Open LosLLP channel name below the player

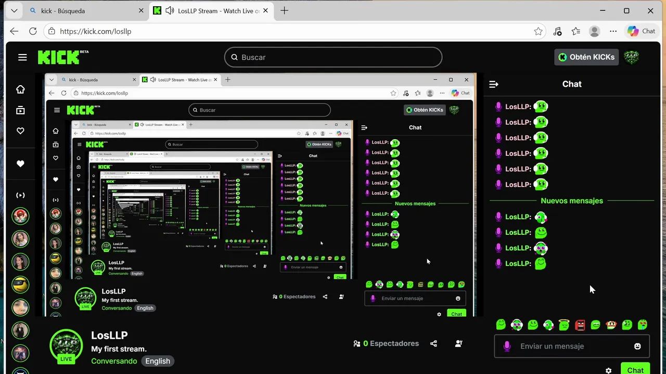pos(109,336)
